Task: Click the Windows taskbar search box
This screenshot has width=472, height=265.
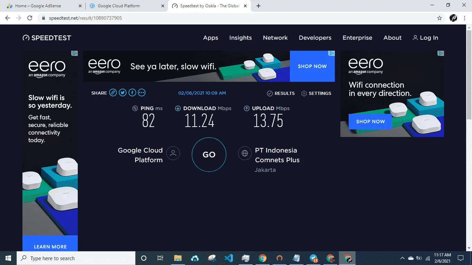Action: [76, 258]
